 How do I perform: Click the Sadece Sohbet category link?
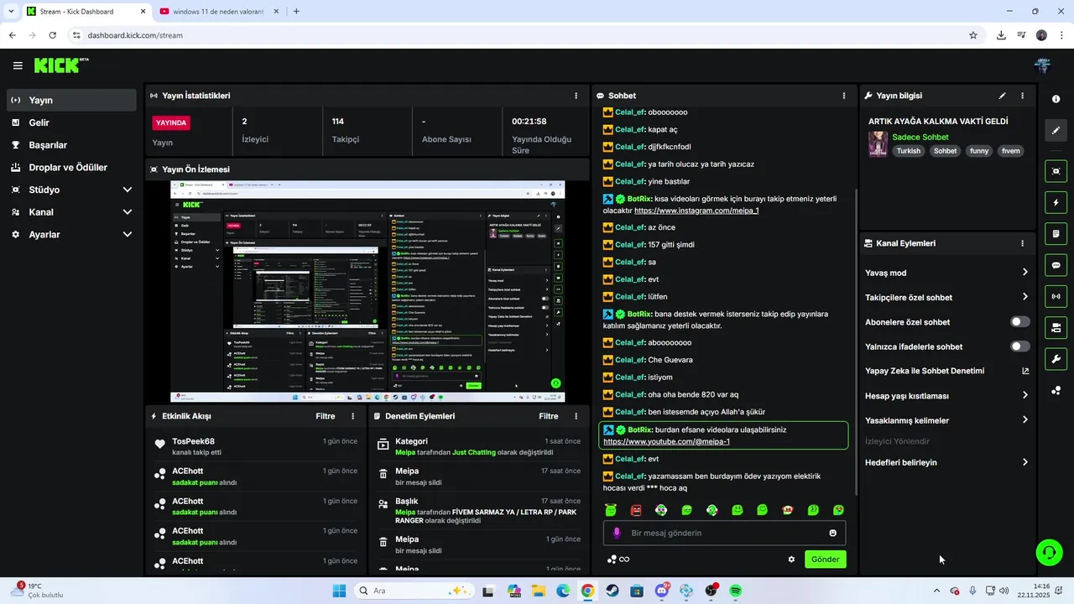pyautogui.click(x=920, y=137)
